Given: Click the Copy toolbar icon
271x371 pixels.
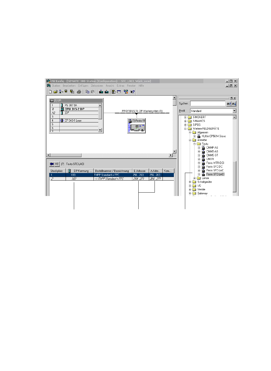Looking at the screenshot, I should [87, 92].
